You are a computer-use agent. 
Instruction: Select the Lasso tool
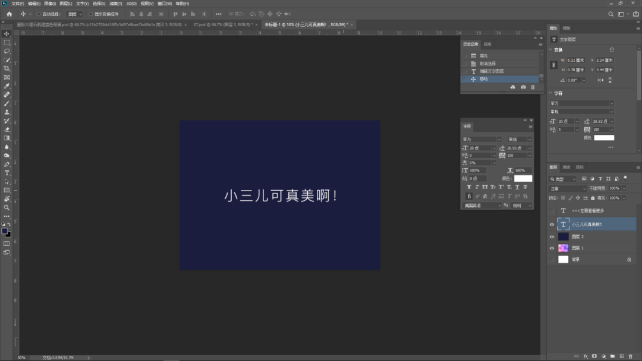(x=7, y=51)
